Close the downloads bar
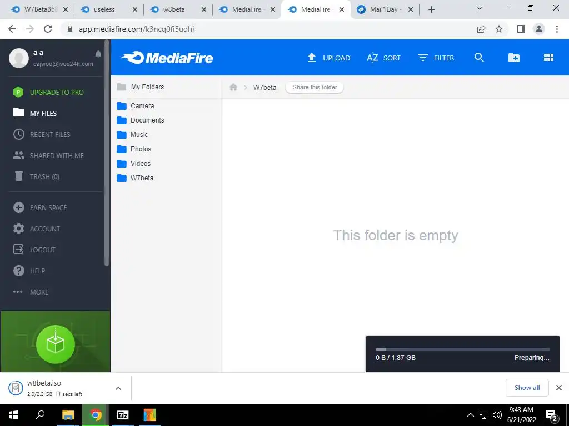The width and height of the screenshot is (569, 426). click(x=559, y=388)
